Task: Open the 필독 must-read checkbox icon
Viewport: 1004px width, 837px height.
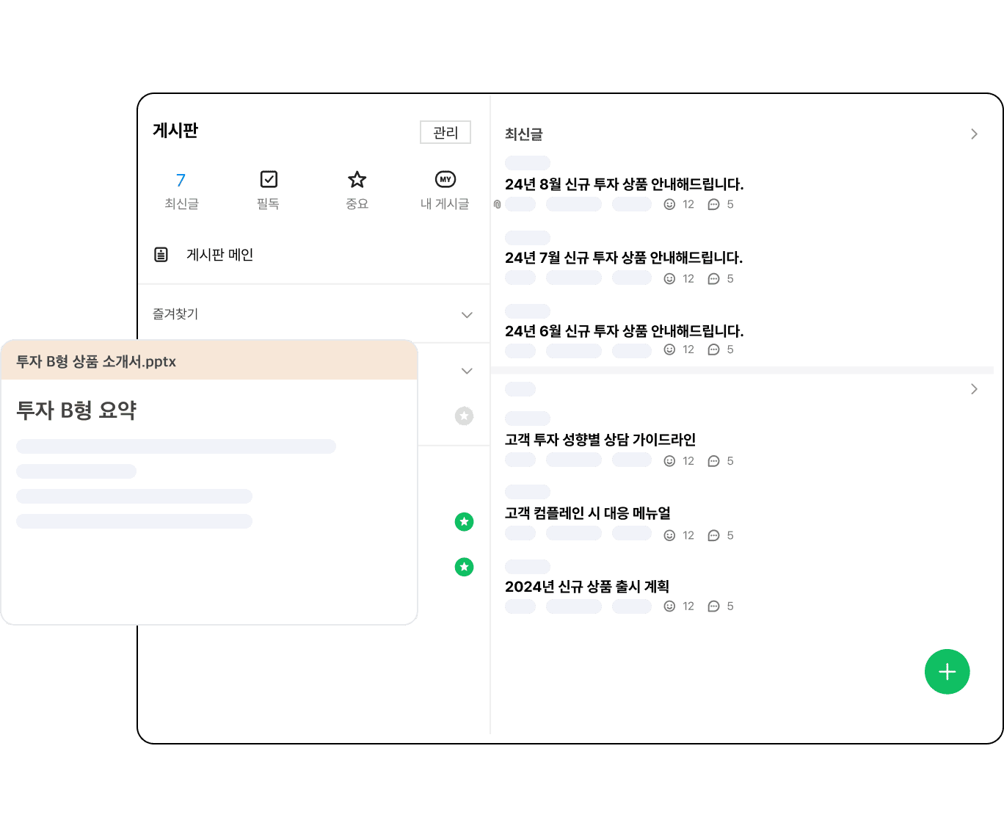Action: coord(269,179)
